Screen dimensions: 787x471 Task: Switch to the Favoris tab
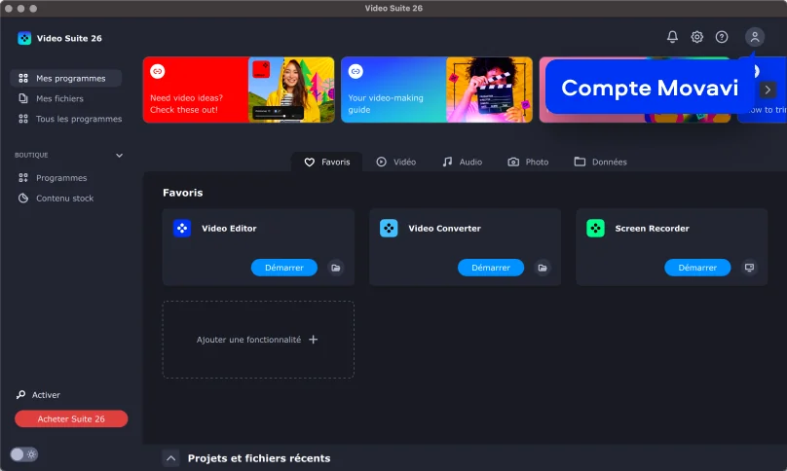coord(326,162)
